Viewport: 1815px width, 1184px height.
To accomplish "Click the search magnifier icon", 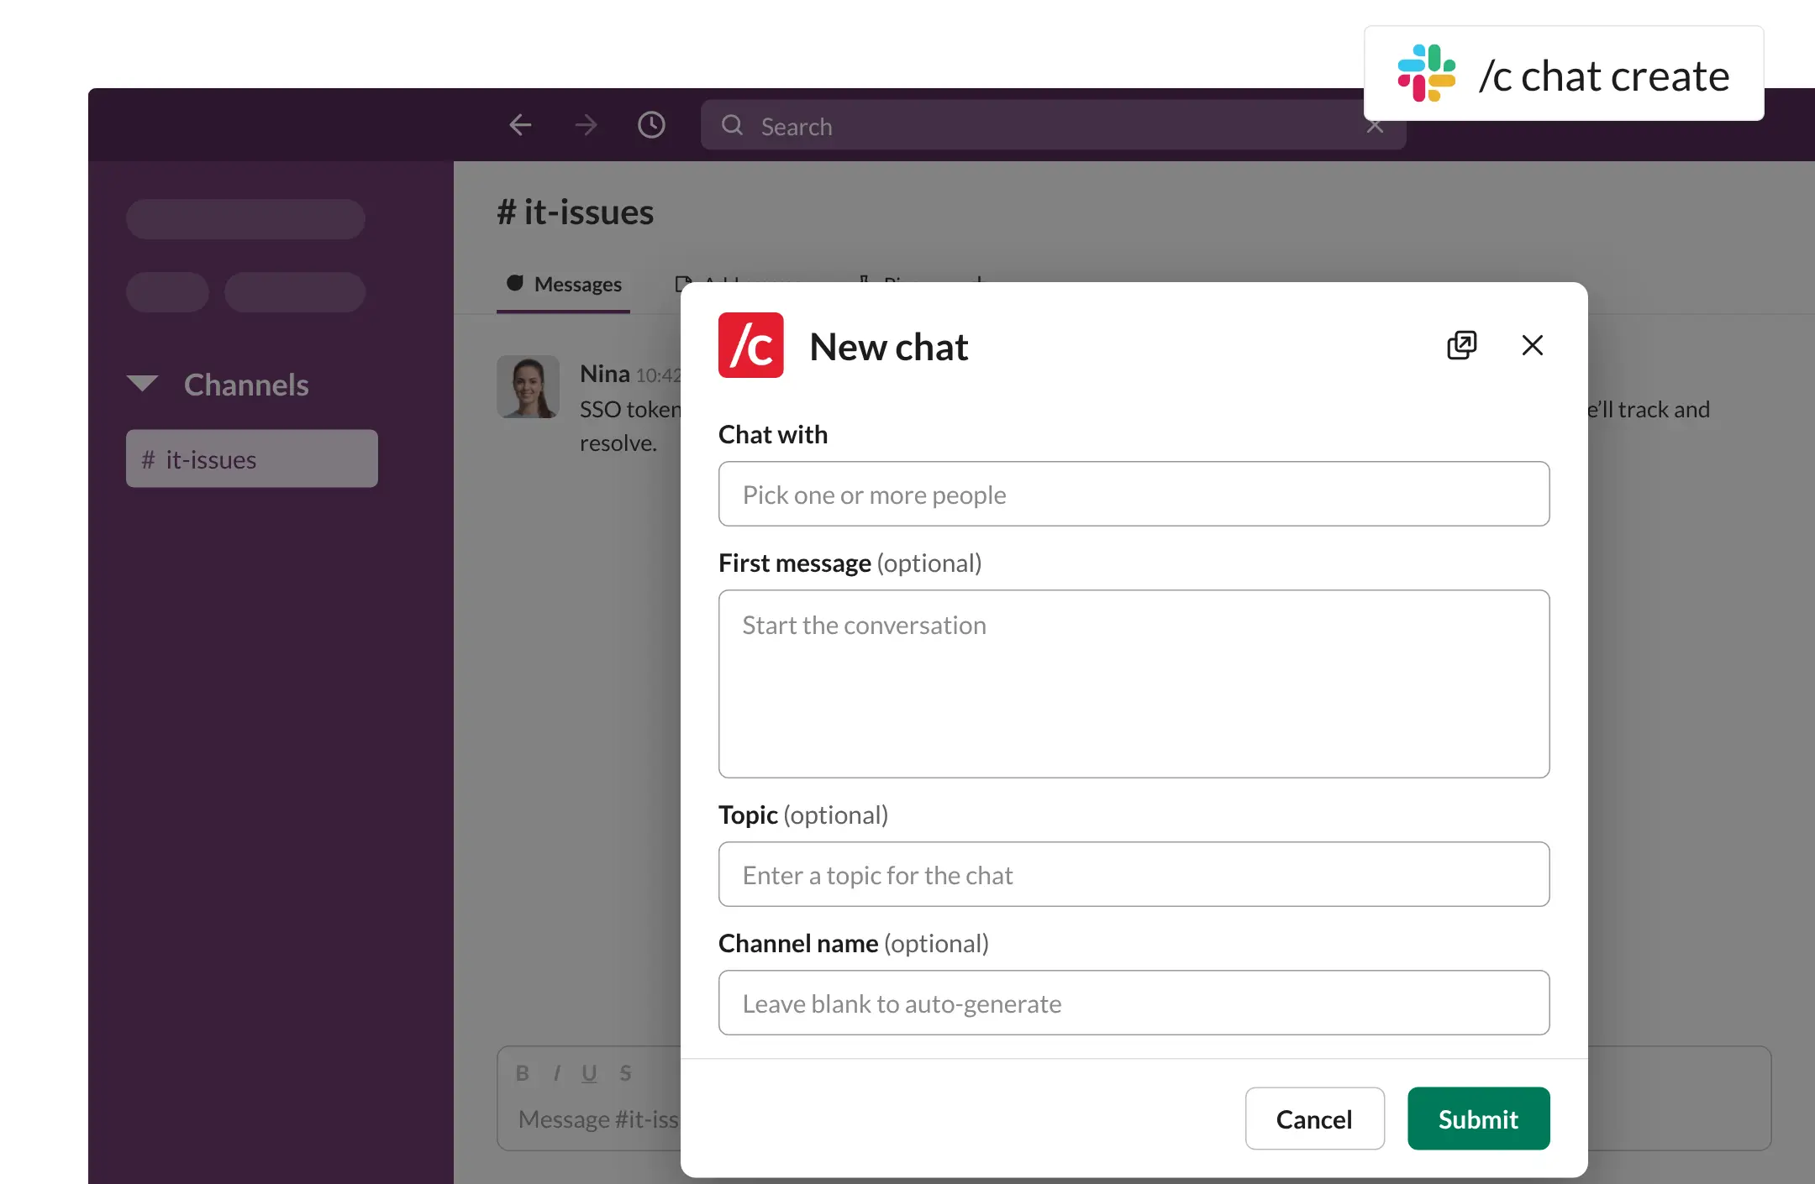I will click(x=732, y=125).
